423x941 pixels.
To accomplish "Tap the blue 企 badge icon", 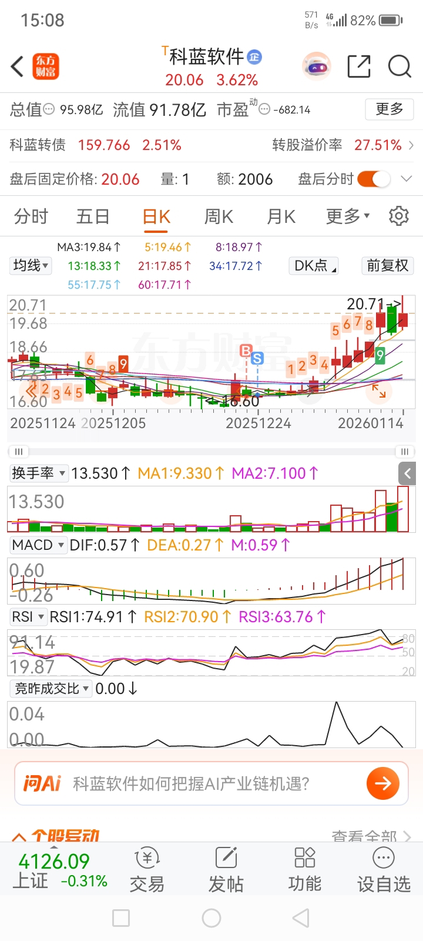I will click(x=254, y=57).
